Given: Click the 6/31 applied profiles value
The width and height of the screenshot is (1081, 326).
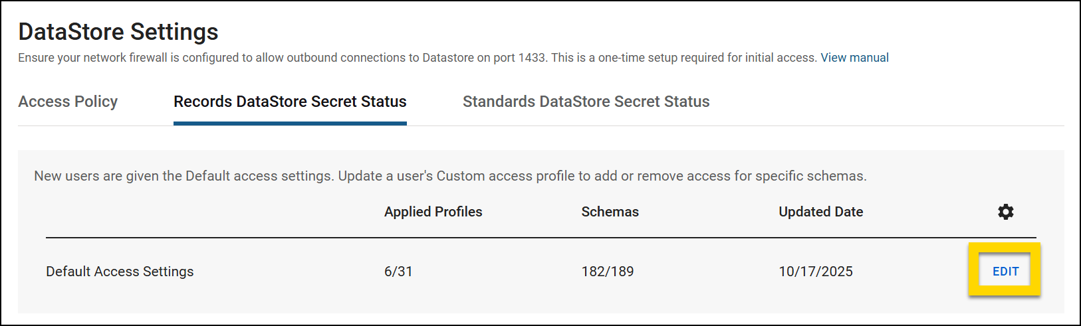Looking at the screenshot, I should pos(398,272).
